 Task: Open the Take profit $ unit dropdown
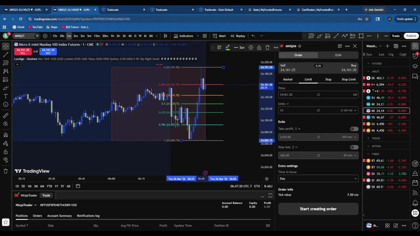click(298, 129)
